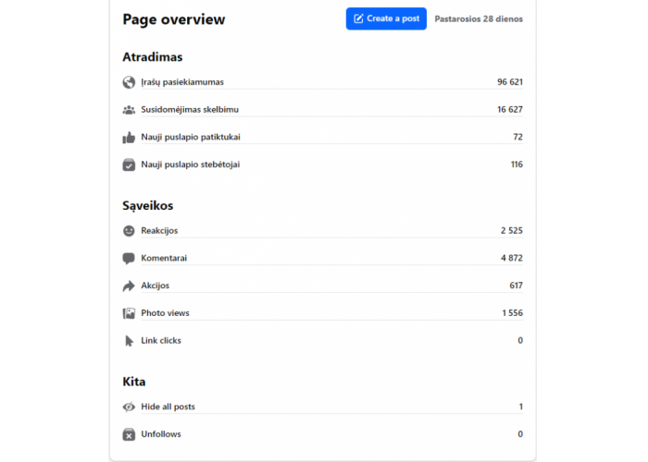Viewport: 648px width, 462px height.
Task: Click the Kita section heading
Action: (x=134, y=382)
